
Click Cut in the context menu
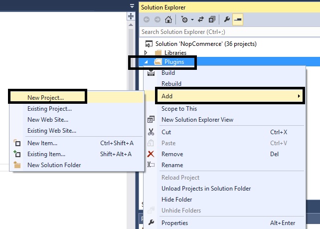pyautogui.click(x=166, y=132)
